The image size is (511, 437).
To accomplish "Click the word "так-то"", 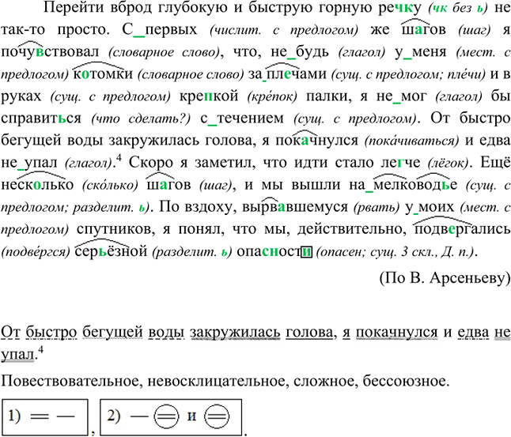I will 23,30.
